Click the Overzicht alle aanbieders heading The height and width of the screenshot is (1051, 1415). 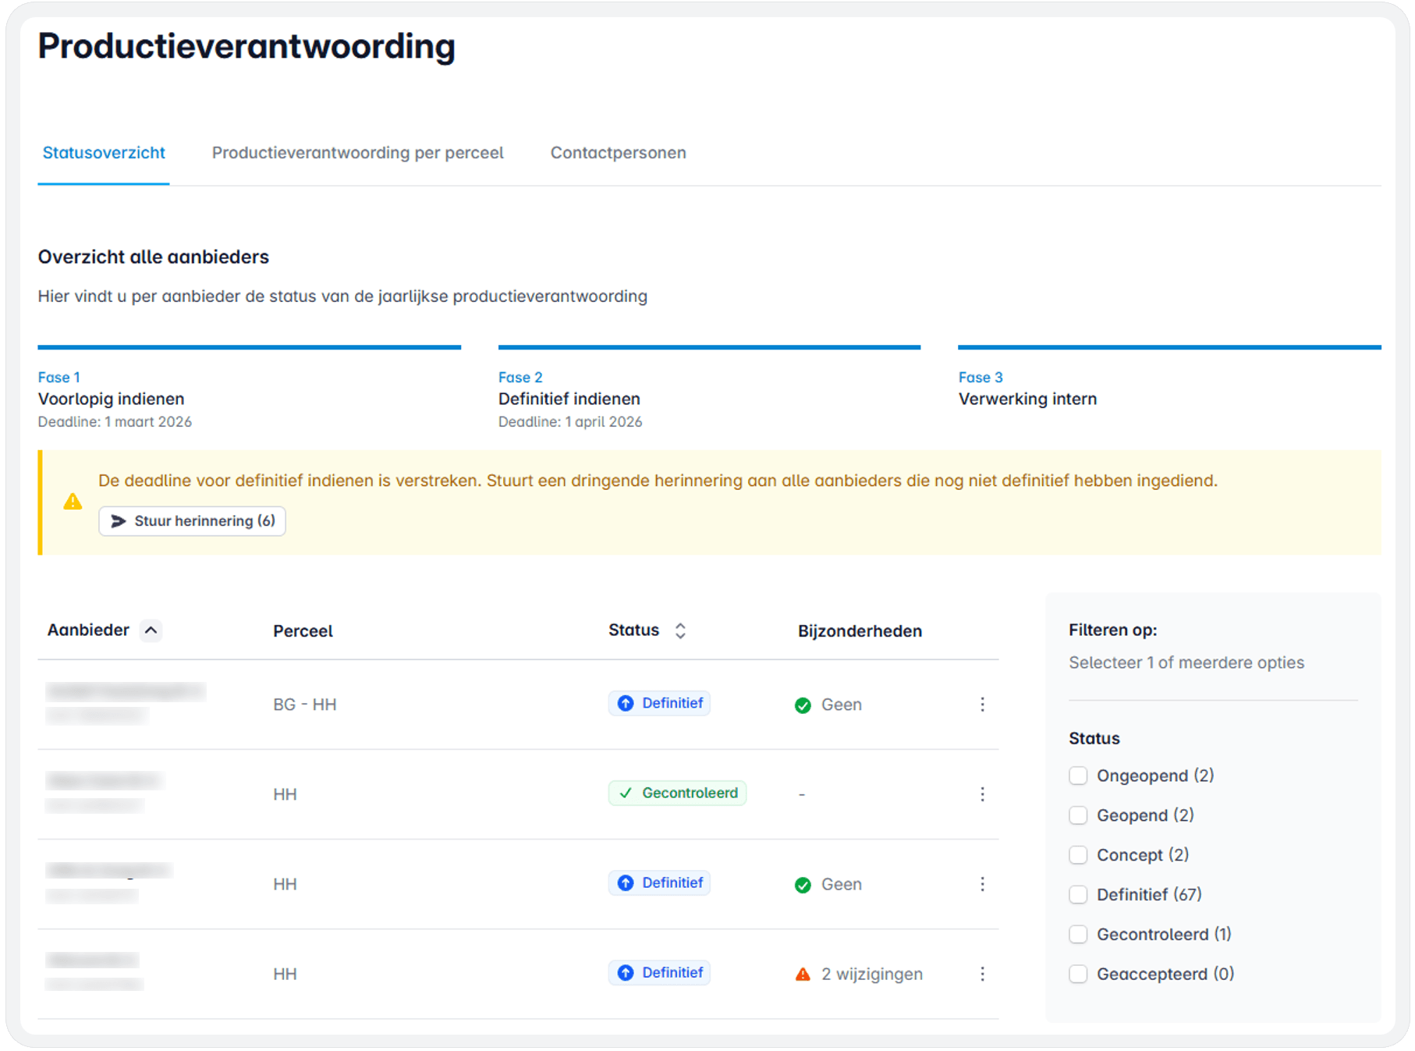(x=153, y=257)
